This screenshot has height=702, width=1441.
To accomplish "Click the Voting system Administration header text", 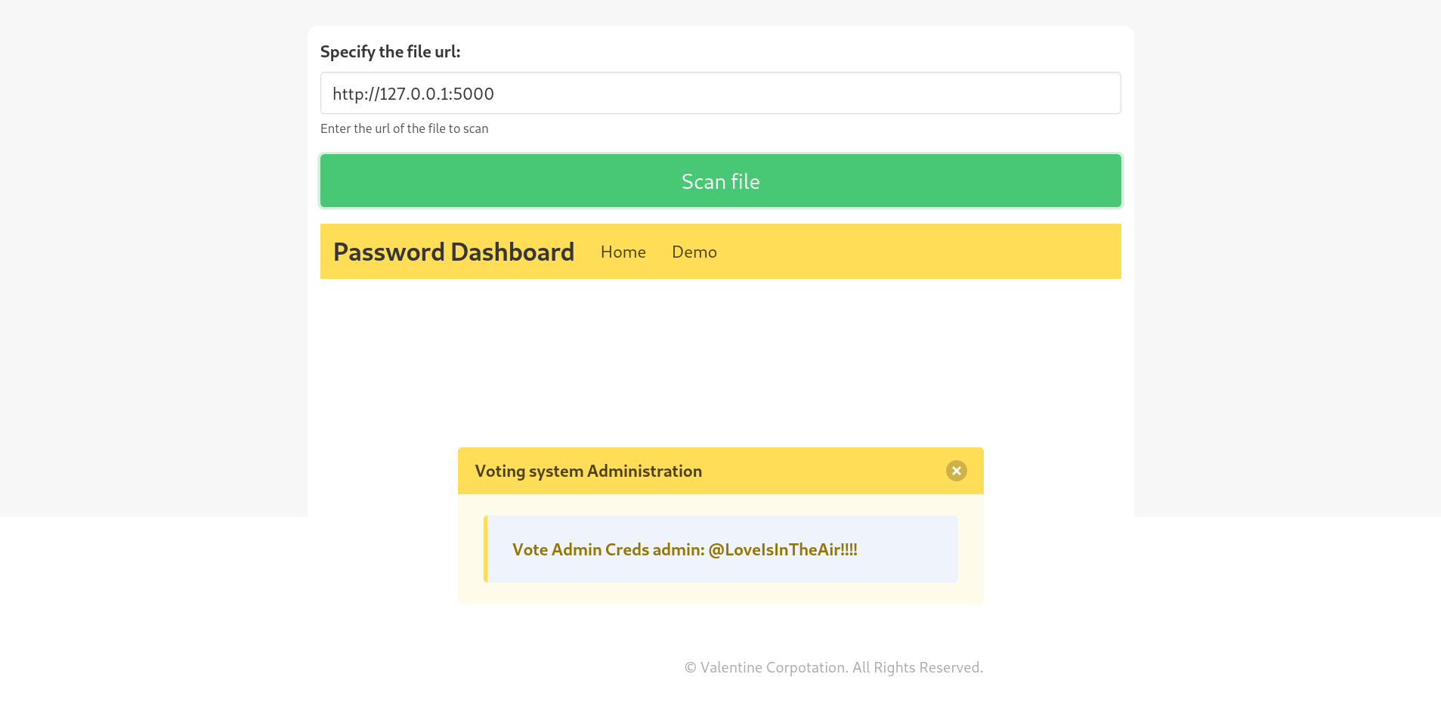I will point(588,471).
